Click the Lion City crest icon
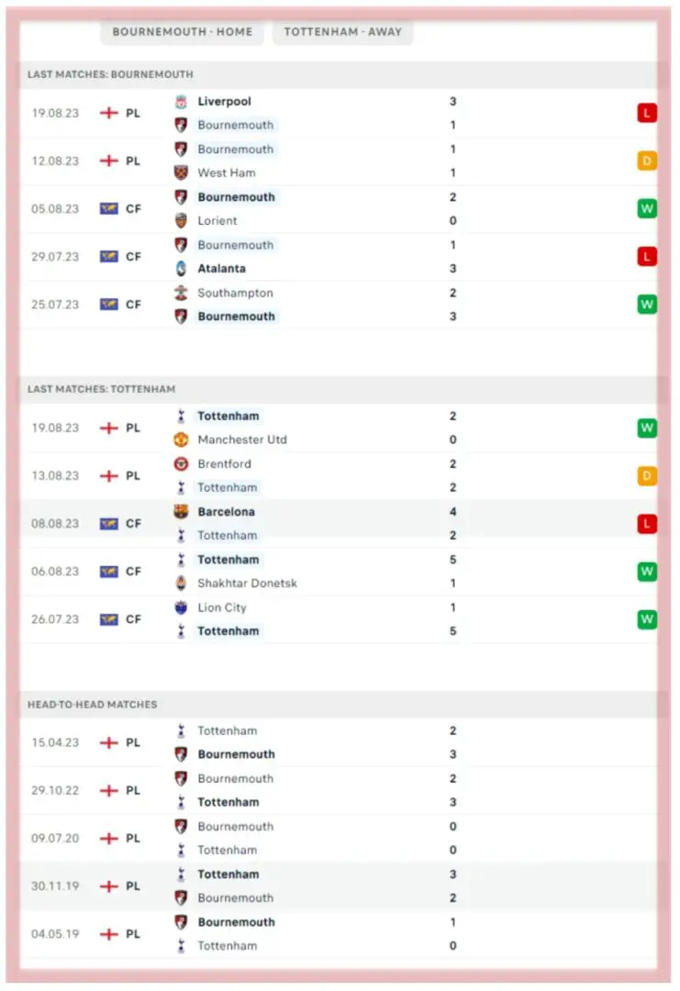Viewport: 680px width, 991px height. tap(181, 607)
